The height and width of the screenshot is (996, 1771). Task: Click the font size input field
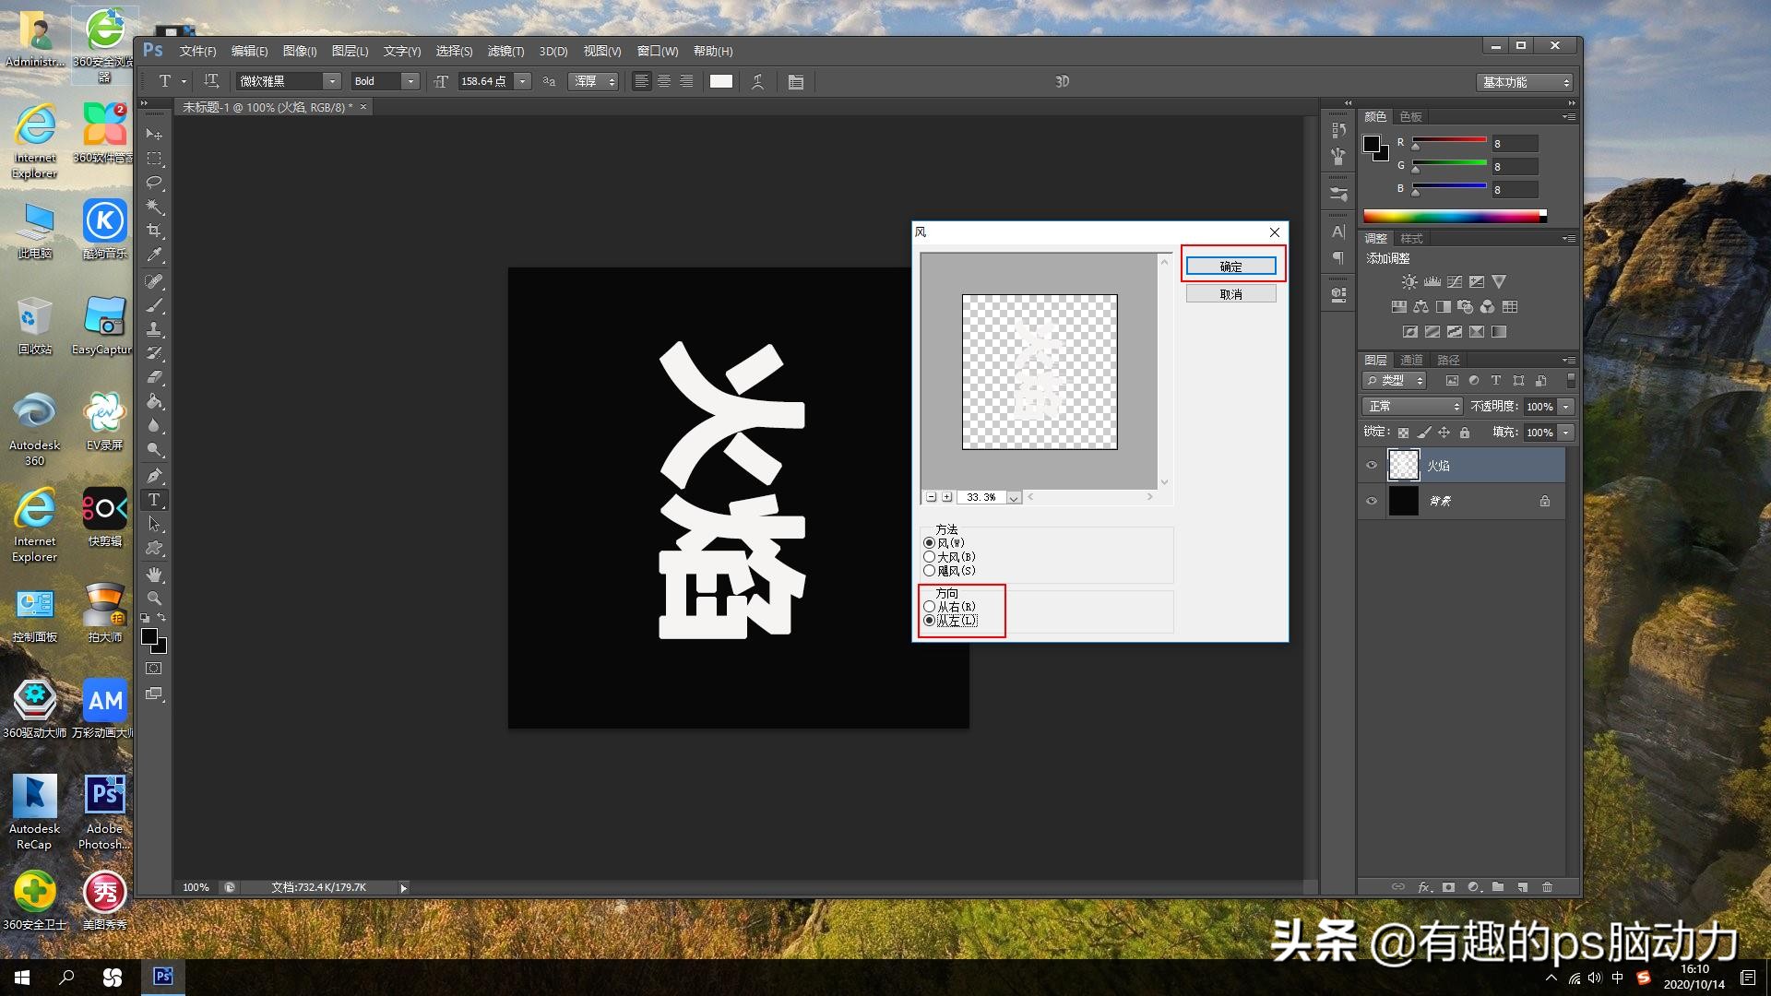(484, 82)
